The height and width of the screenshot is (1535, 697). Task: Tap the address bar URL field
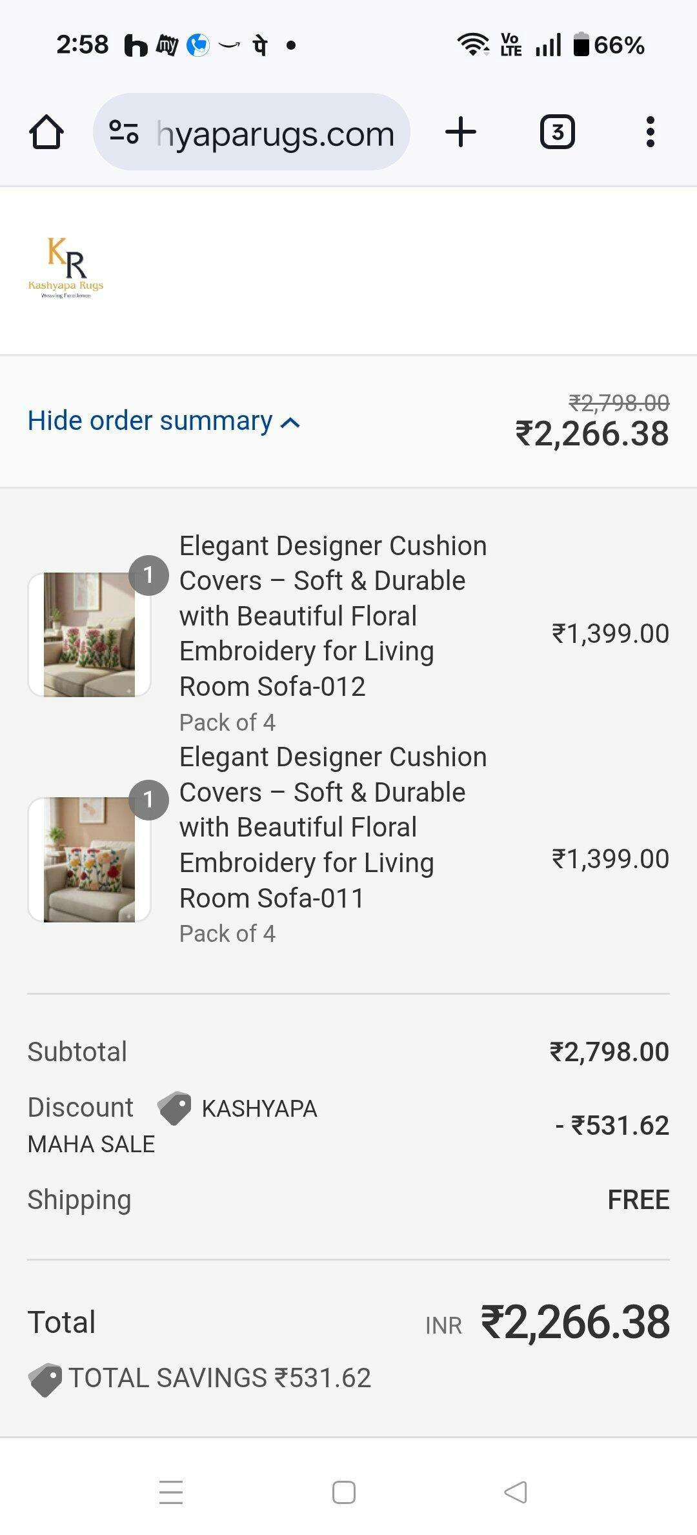click(275, 134)
